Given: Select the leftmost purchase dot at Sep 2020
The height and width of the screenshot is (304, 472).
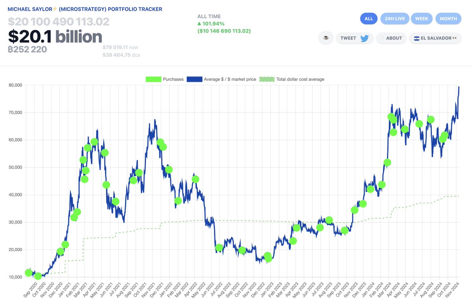Looking at the screenshot, I should [28, 273].
